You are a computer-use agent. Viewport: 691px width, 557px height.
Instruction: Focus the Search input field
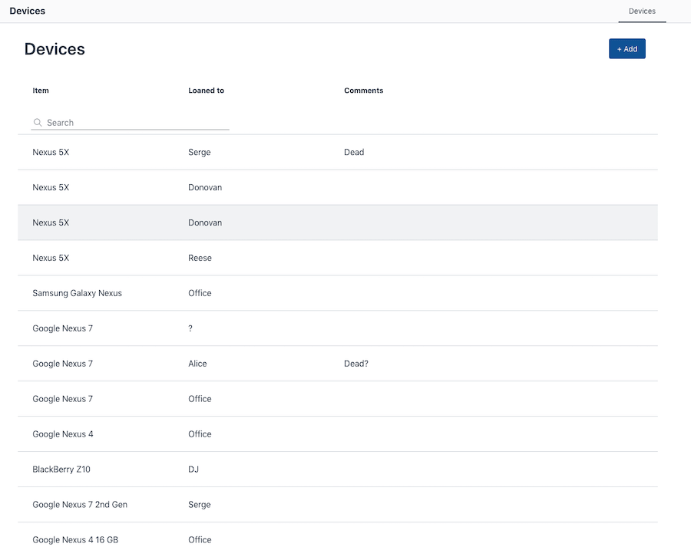point(130,123)
